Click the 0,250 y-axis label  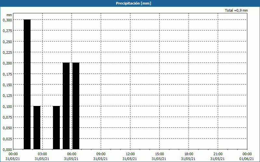[x=7, y=42]
